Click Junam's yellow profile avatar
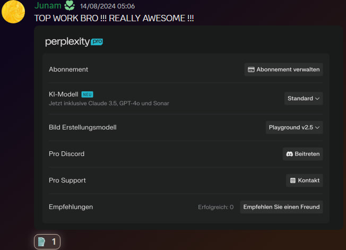This screenshot has height=250, width=346. point(13,12)
